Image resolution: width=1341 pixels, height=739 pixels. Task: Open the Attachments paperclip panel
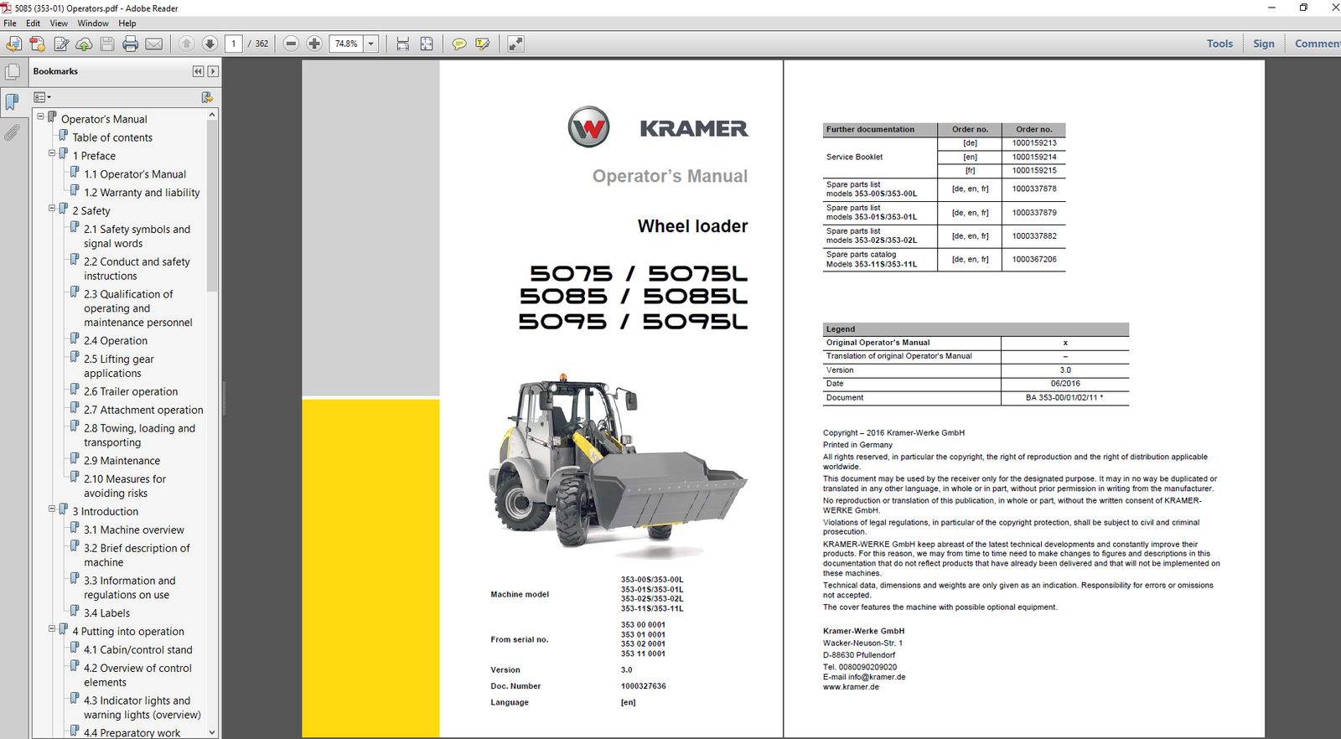(12, 132)
